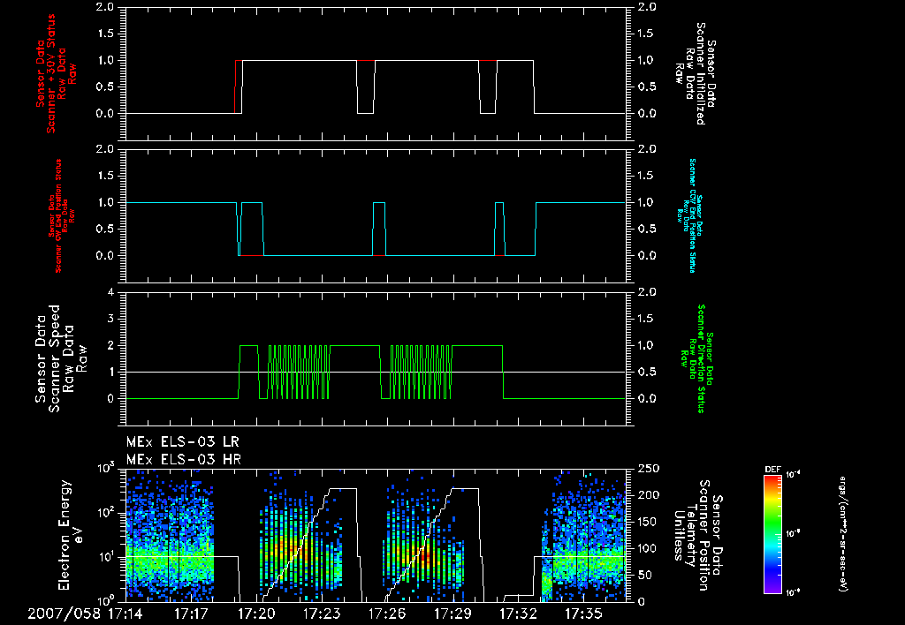Click the '10^-5' tick label beside the color bar
Image resolution: width=905 pixels, height=625 pixels.
794,533
